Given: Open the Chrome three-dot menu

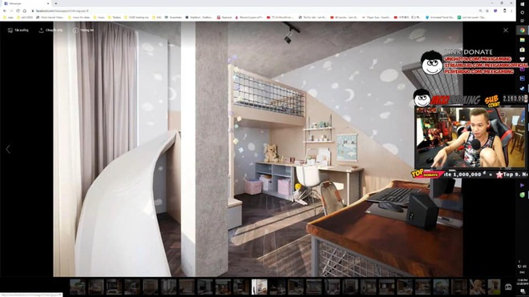Looking at the screenshot, I should click(511, 10).
